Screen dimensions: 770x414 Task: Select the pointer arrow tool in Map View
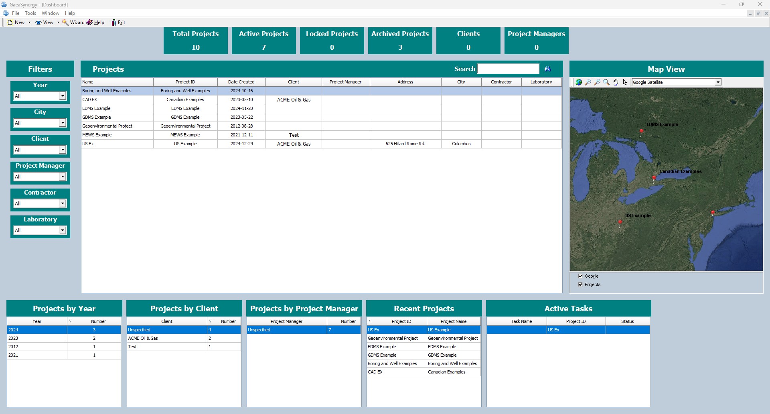(625, 82)
